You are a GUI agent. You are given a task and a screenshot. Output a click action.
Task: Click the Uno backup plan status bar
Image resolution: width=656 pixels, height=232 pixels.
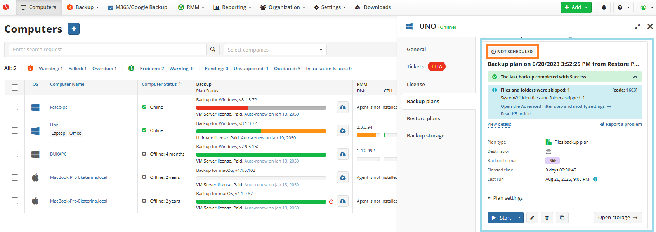pos(261,131)
